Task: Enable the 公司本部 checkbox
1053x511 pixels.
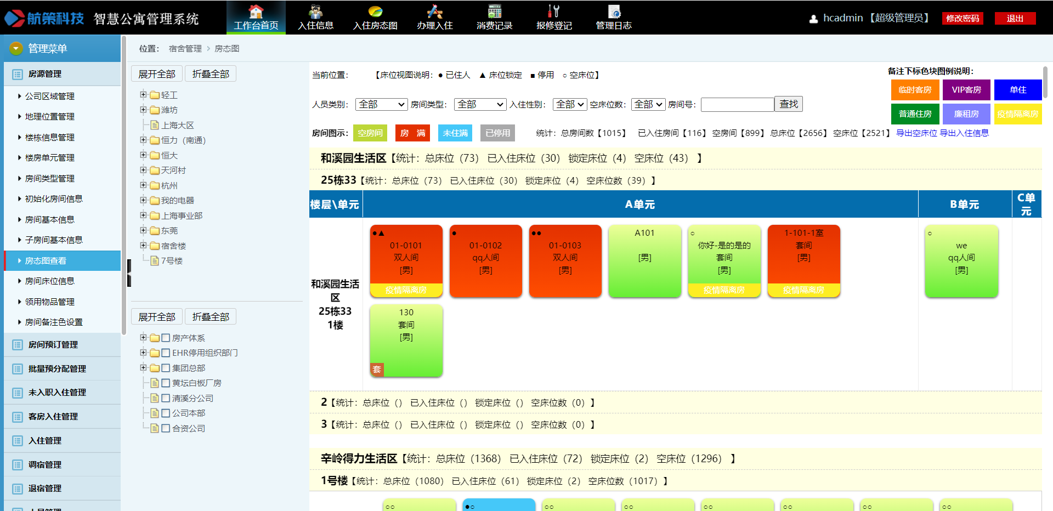Action: point(166,413)
